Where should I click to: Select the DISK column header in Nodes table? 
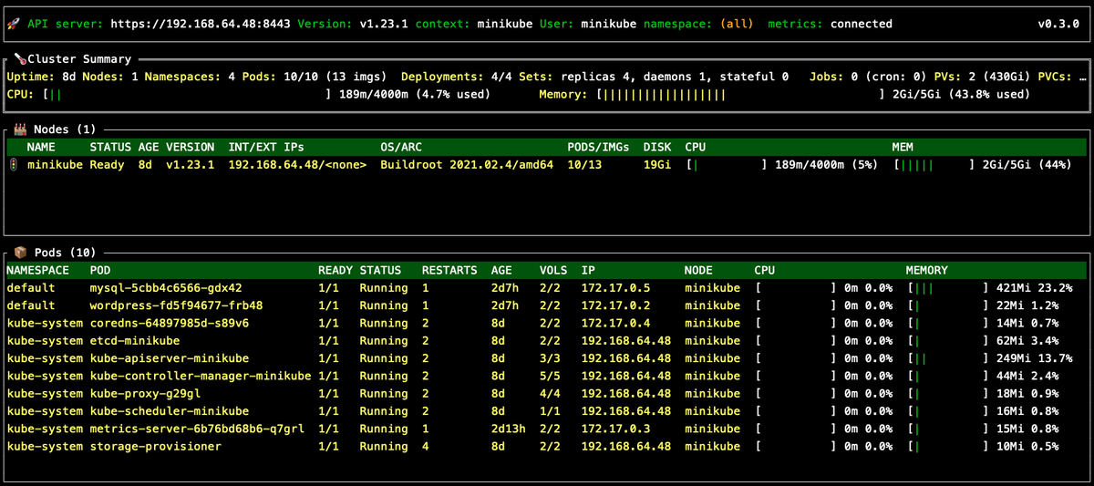(x=657, y=147)
